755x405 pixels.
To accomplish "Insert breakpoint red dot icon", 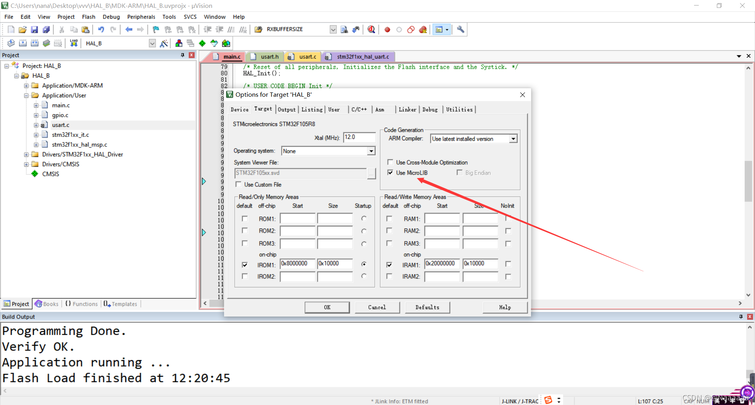I will [387, 29].
